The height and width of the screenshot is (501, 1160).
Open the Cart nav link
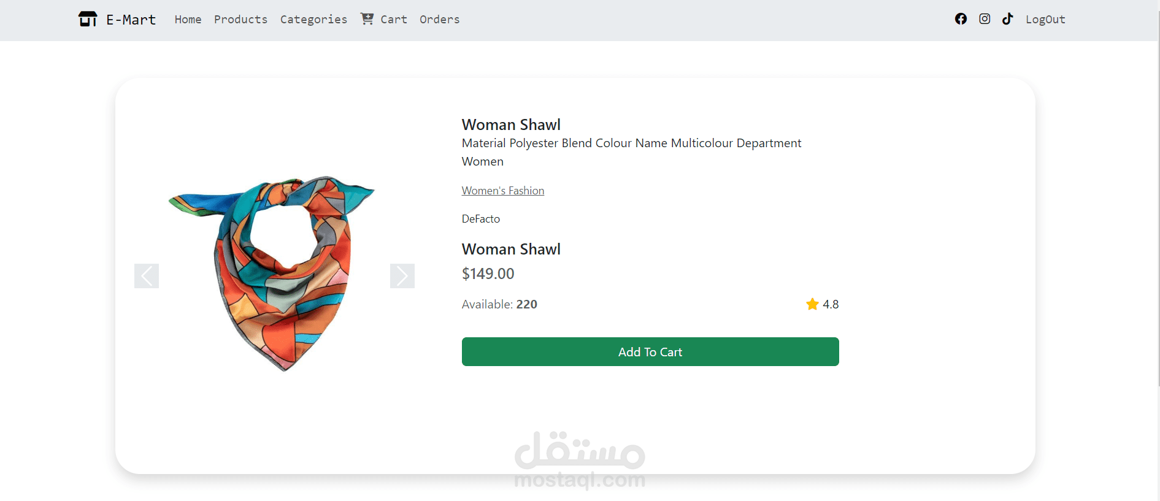click(x=394, y=20)
